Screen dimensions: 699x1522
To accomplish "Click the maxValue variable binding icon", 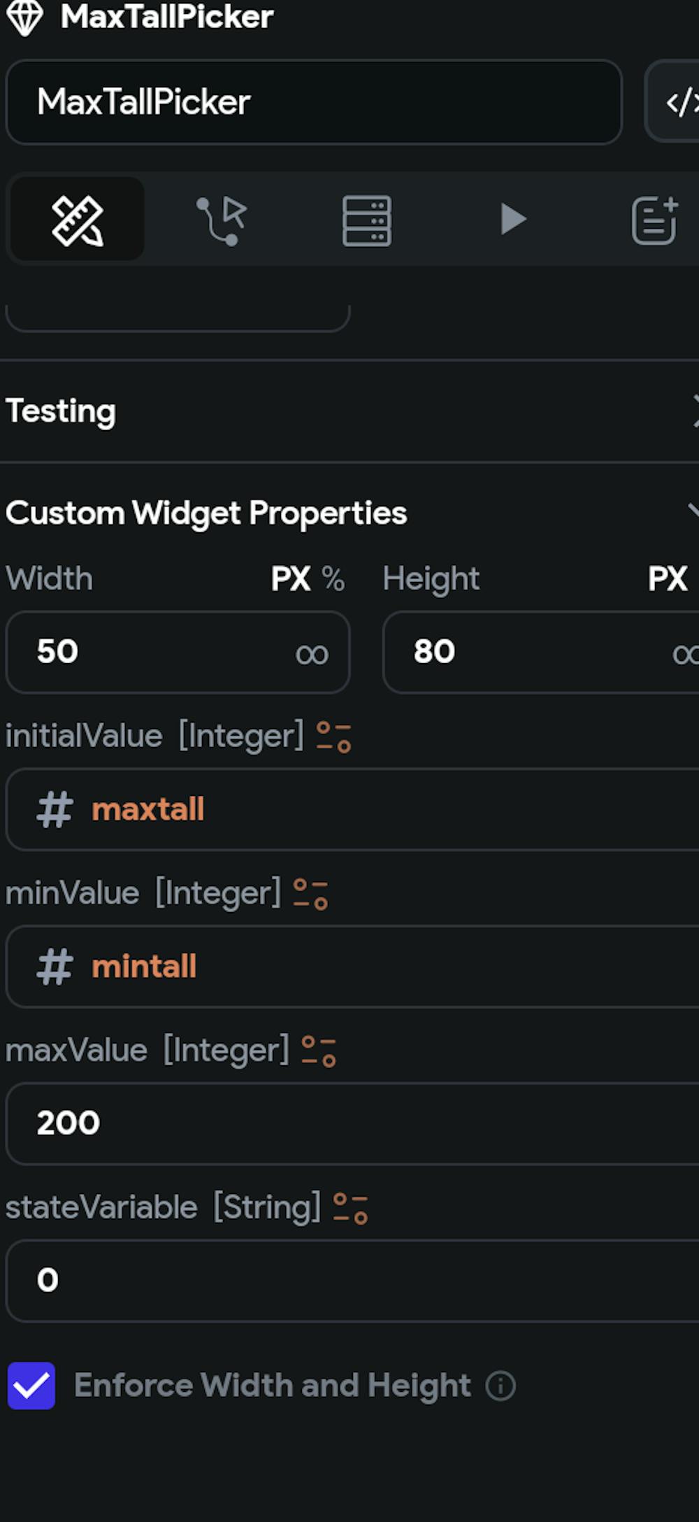I will tap(319, 1051).
